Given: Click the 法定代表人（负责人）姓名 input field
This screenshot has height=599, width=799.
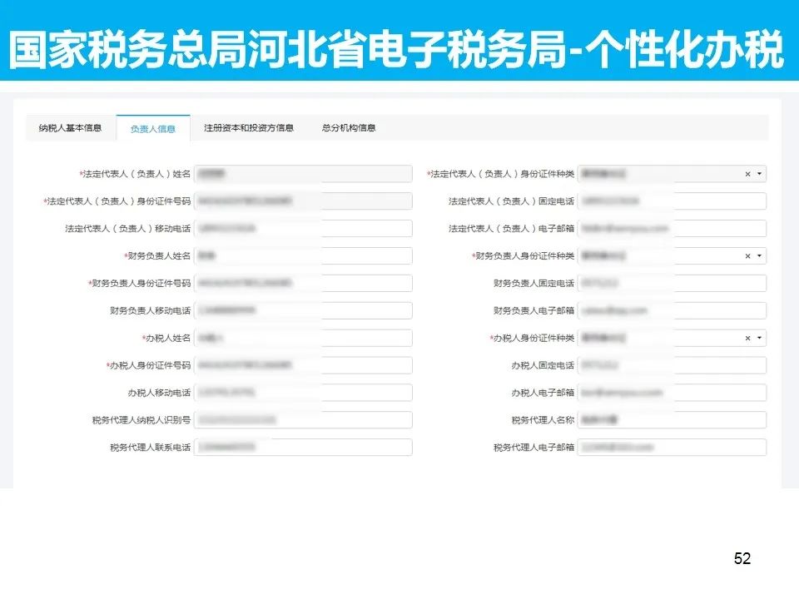Looking at the screenshot, I should (x=303, y=174).
